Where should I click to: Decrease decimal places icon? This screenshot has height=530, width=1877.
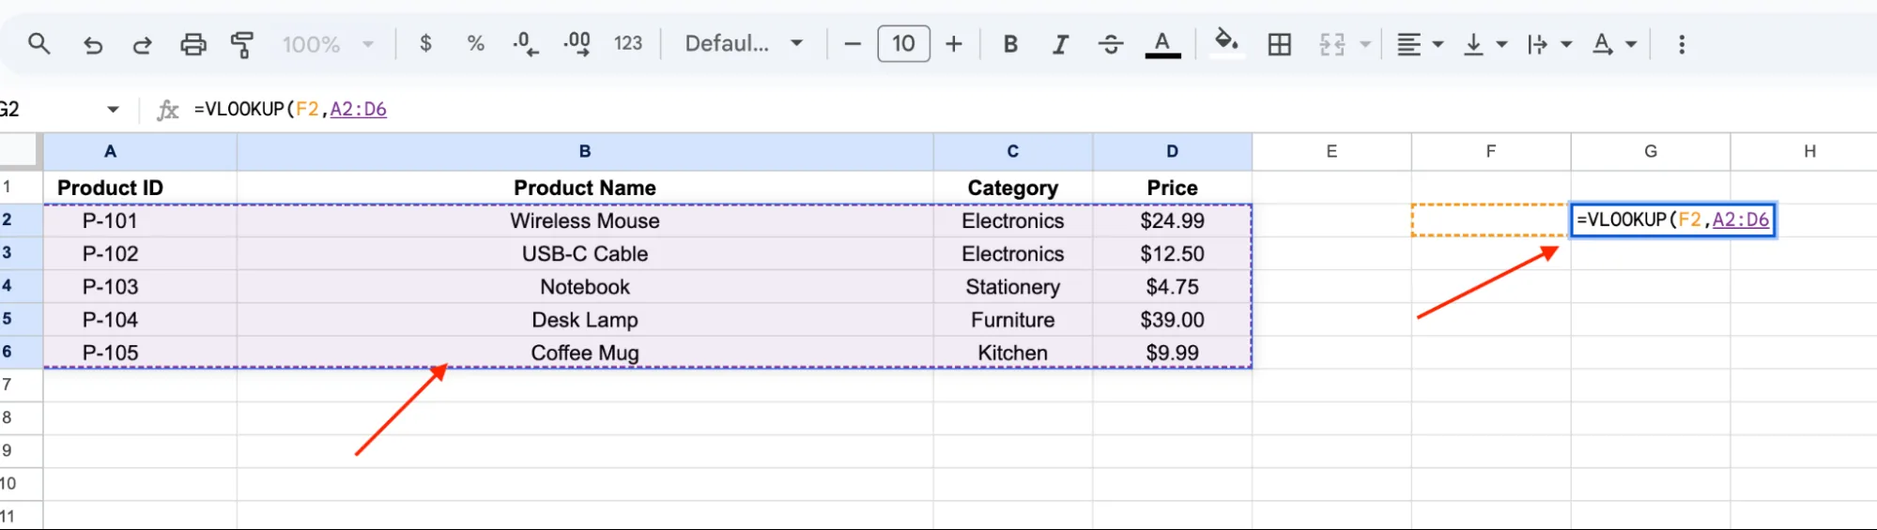526,43
